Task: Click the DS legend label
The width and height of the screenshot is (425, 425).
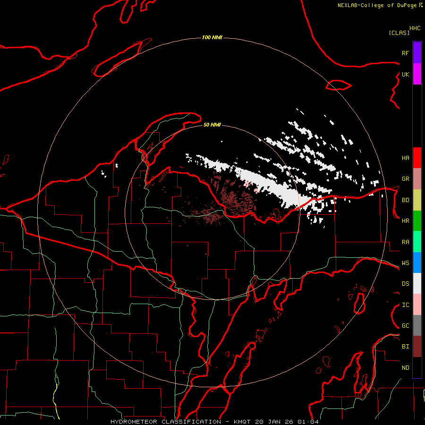Action: coord(405,284)
